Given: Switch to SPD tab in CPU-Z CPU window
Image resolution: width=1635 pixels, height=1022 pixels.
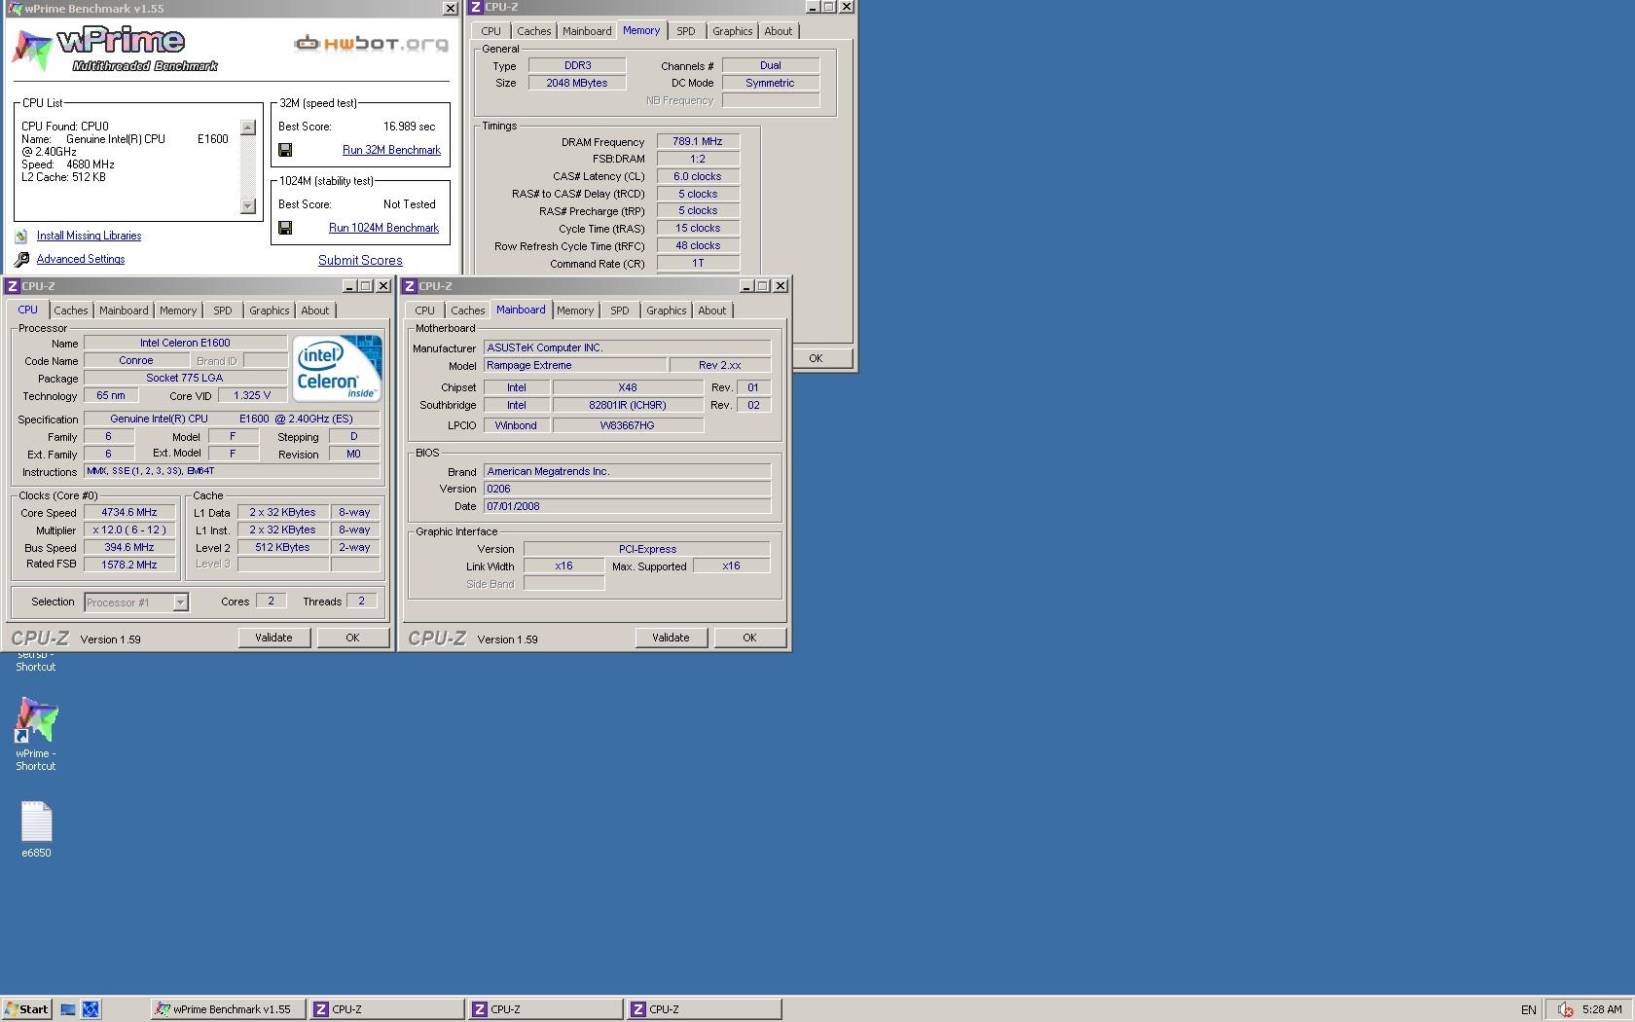Looking at the screenshot, I should (x=223, y=310).
